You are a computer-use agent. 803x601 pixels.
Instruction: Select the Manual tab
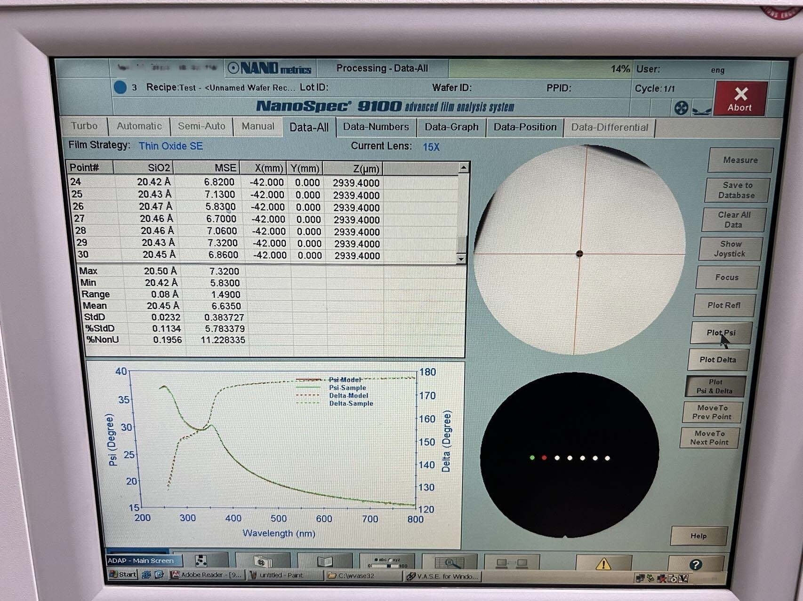(x=258, y=126)
